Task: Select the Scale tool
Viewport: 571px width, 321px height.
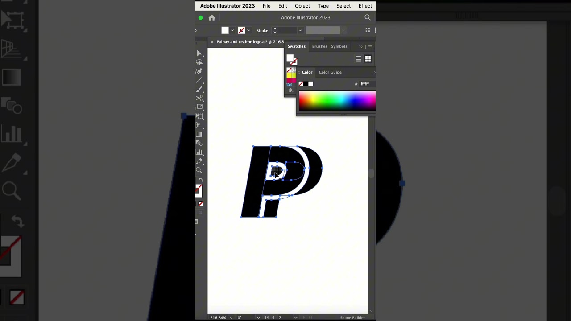Action: pos(199,107)
